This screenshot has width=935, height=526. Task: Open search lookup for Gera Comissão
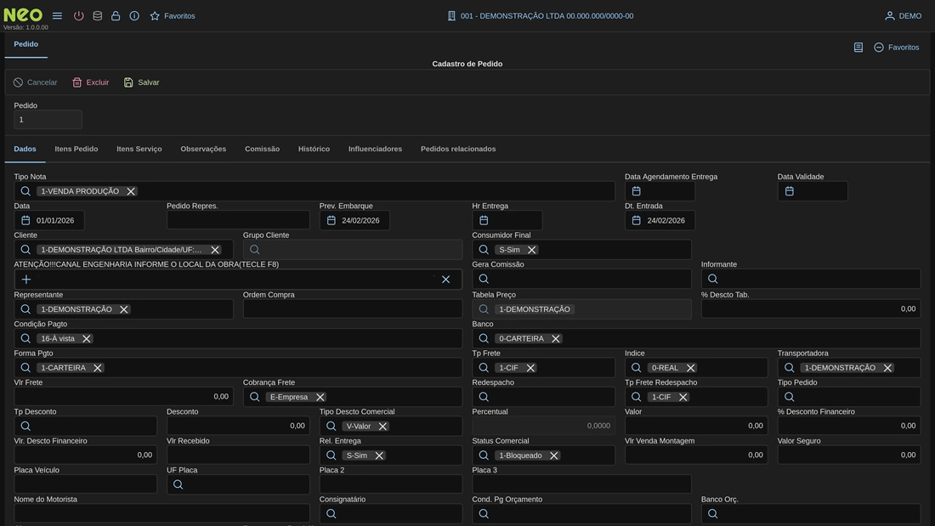point(484,279)
